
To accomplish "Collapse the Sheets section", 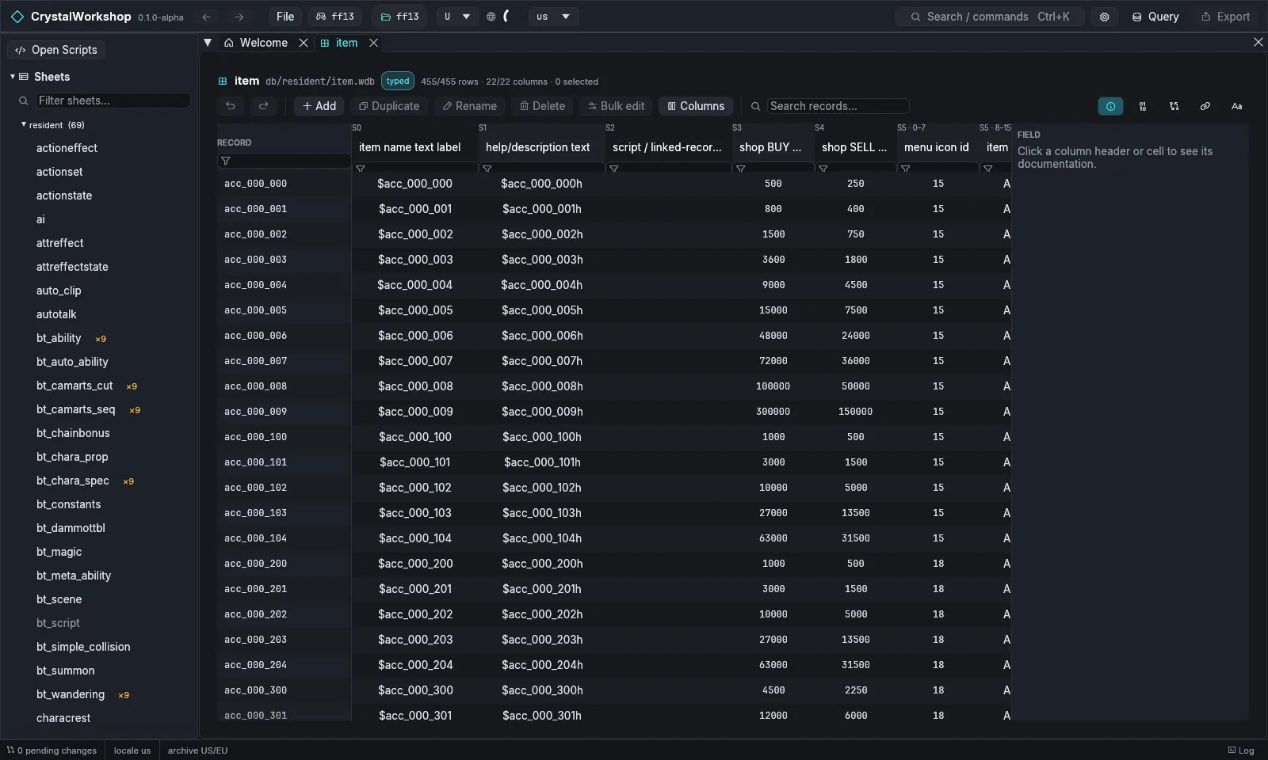I will [13, 77].
